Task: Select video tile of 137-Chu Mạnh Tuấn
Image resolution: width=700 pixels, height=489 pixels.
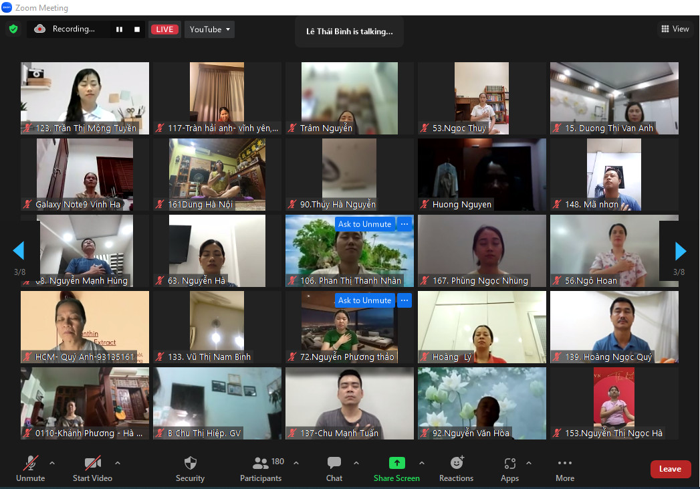Action: pyautogui.click(x=350, y=403)
